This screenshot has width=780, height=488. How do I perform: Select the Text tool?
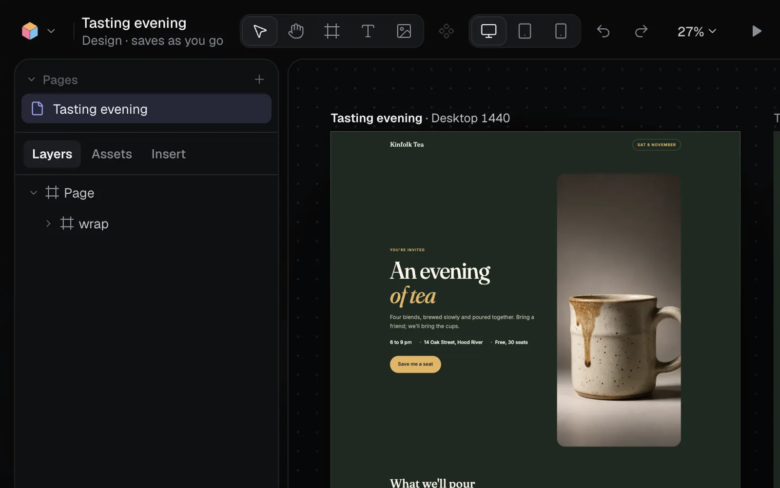pos(368,31)
